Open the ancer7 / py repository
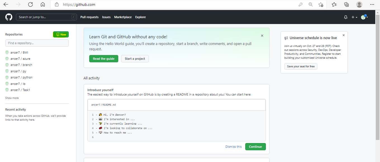Screen dimensions: 380x162 [18, 71]
